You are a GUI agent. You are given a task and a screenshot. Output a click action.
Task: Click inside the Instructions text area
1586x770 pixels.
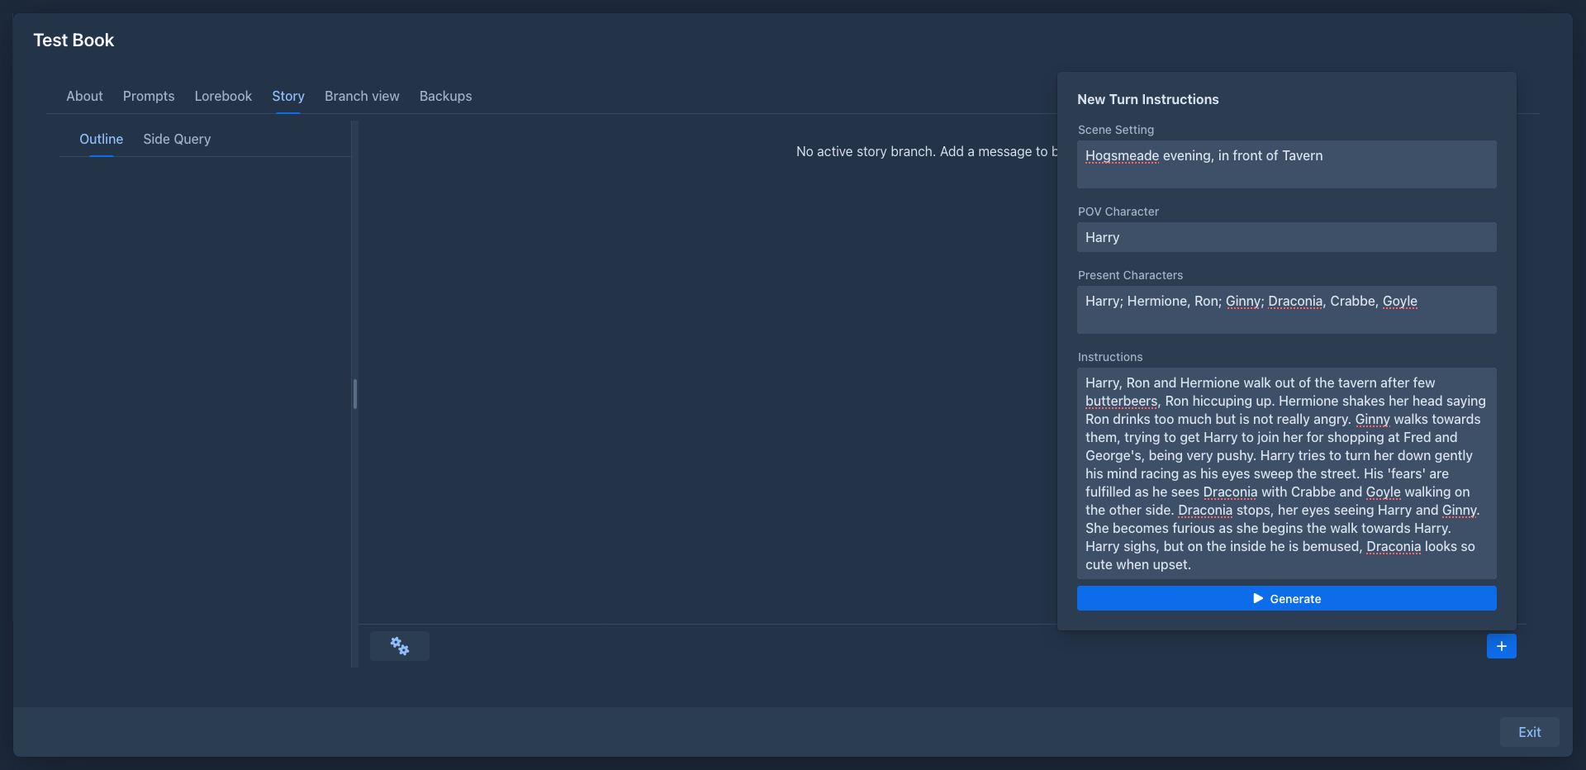click(x=1286, y=473)
